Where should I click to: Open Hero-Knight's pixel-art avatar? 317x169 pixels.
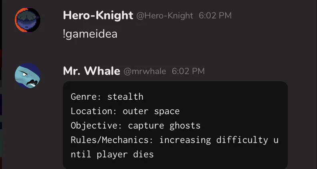click(28, 20)
